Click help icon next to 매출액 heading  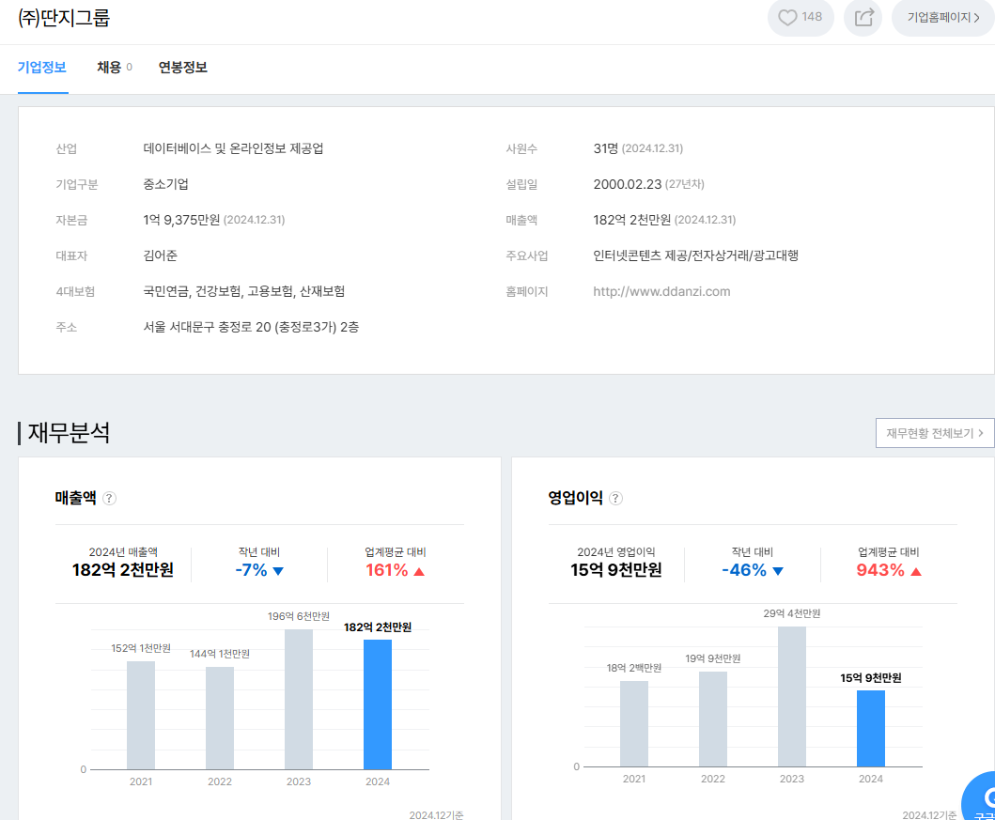point(109,499)
